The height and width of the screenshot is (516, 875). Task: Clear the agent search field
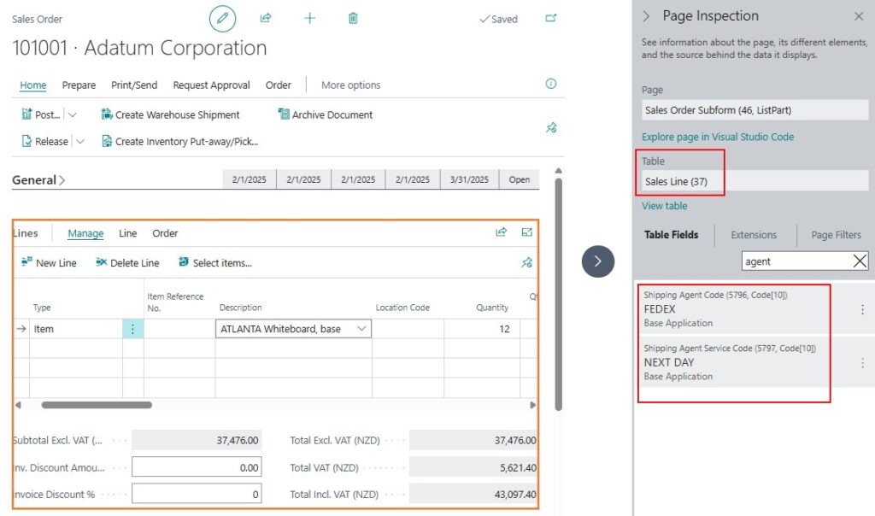860,261
